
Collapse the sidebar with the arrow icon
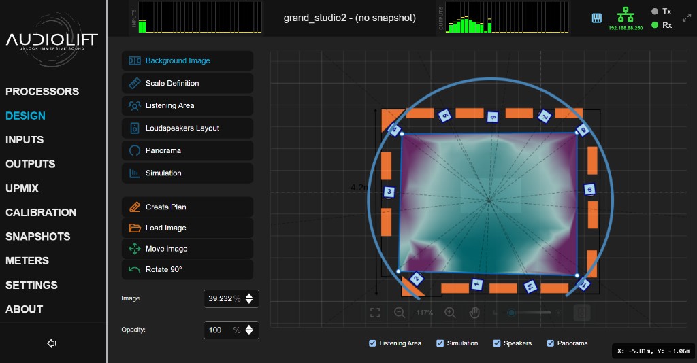[52, 343]
